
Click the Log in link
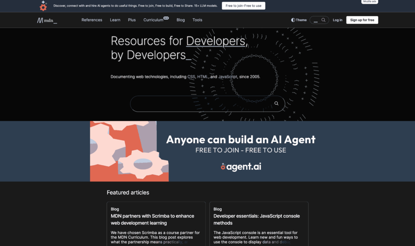[338, 20]
